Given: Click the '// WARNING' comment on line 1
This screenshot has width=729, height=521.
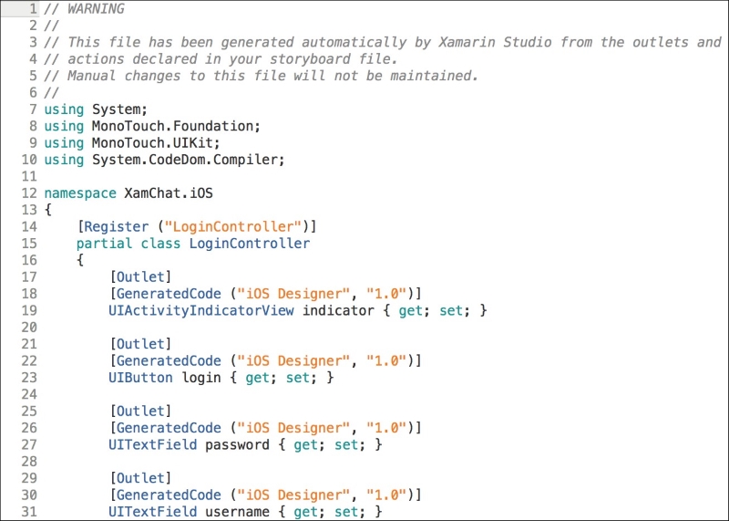Looking at the screenshot, I should tap(84, 9).
